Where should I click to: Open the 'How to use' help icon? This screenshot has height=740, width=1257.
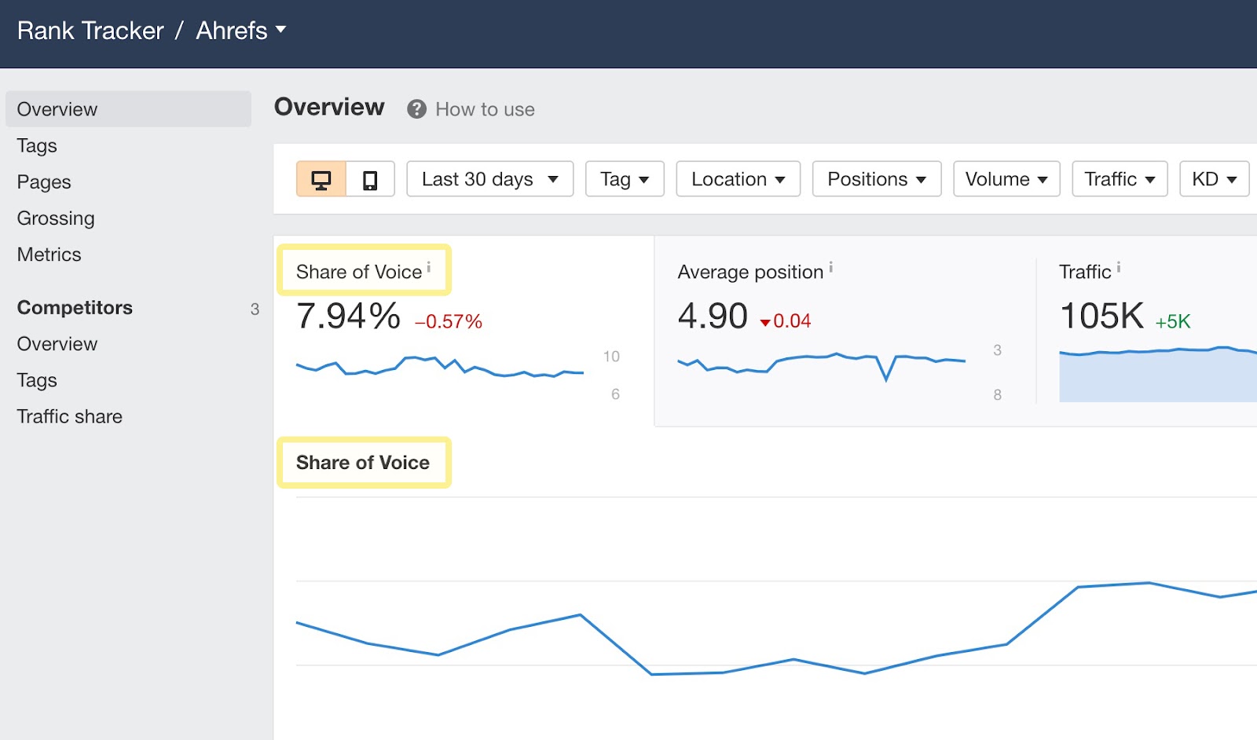(417, 109)
